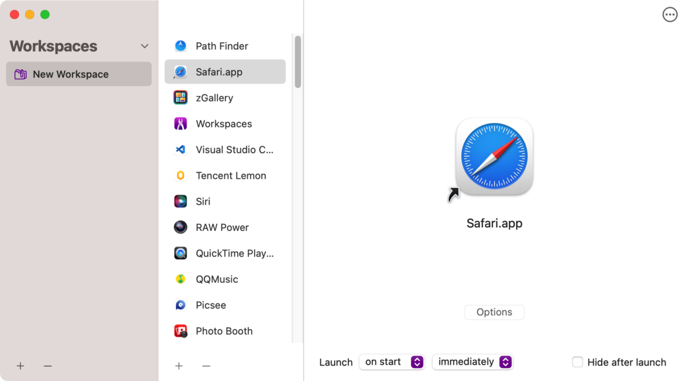Open the 'on start' launch dropdown

tap(392, 362)
